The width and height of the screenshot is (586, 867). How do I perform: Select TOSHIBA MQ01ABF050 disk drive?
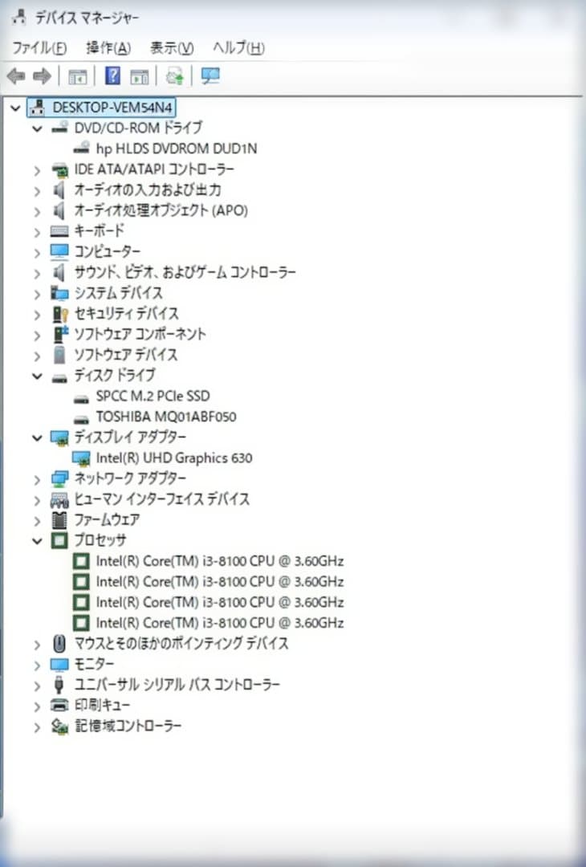tap(166, 417)
